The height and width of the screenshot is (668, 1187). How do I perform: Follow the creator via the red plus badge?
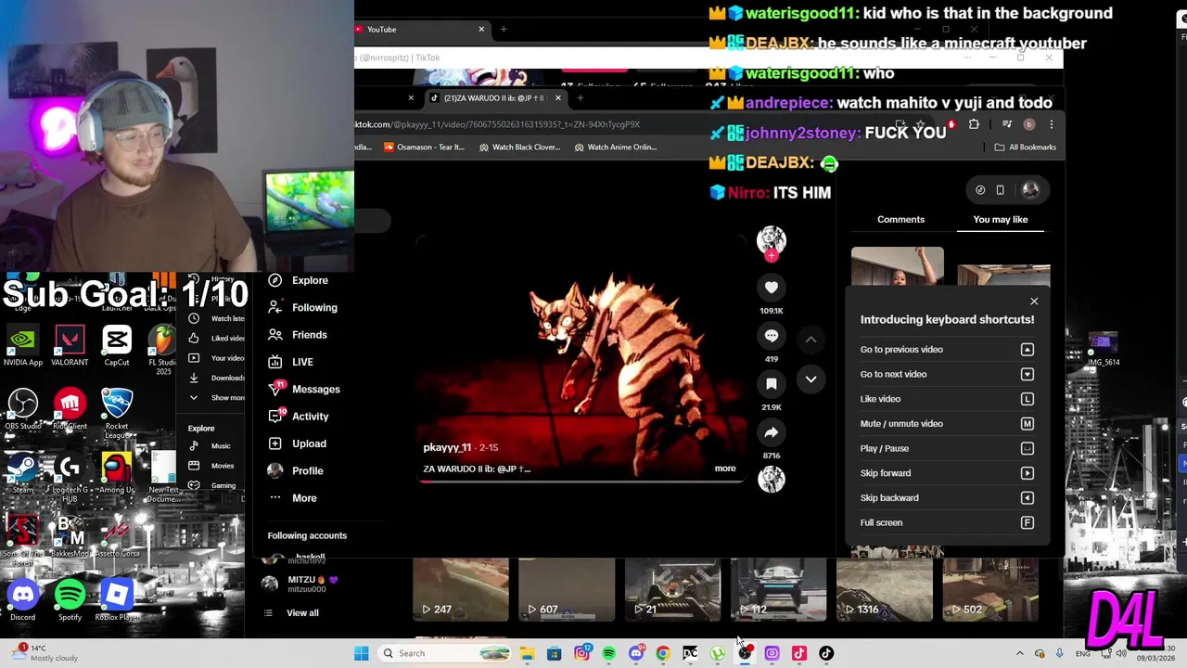click(x=772, y=256)
